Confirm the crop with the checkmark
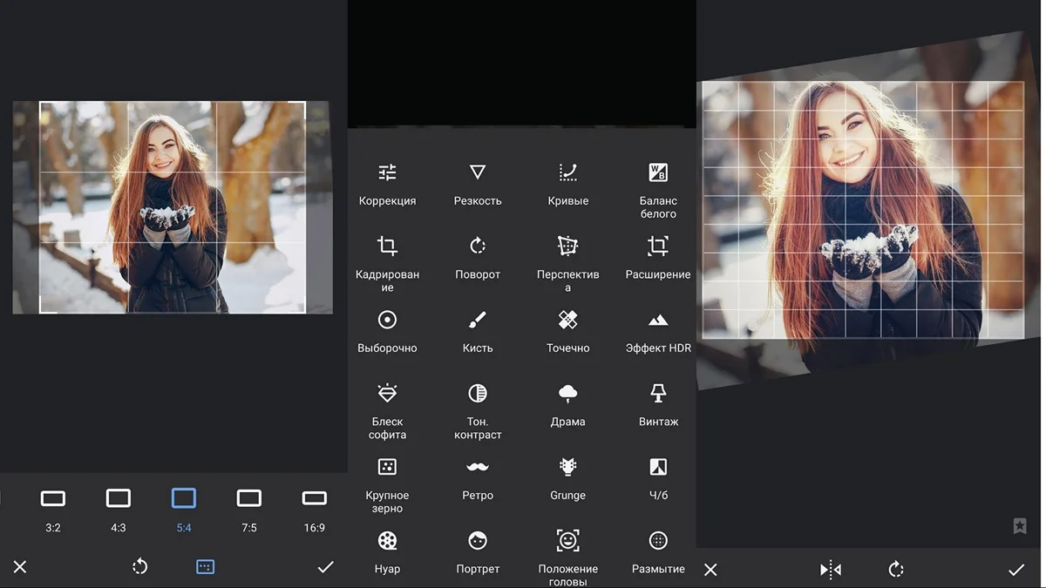Image resolution: width=1046 pixels, height=588 pixels. tap(326, 567)
